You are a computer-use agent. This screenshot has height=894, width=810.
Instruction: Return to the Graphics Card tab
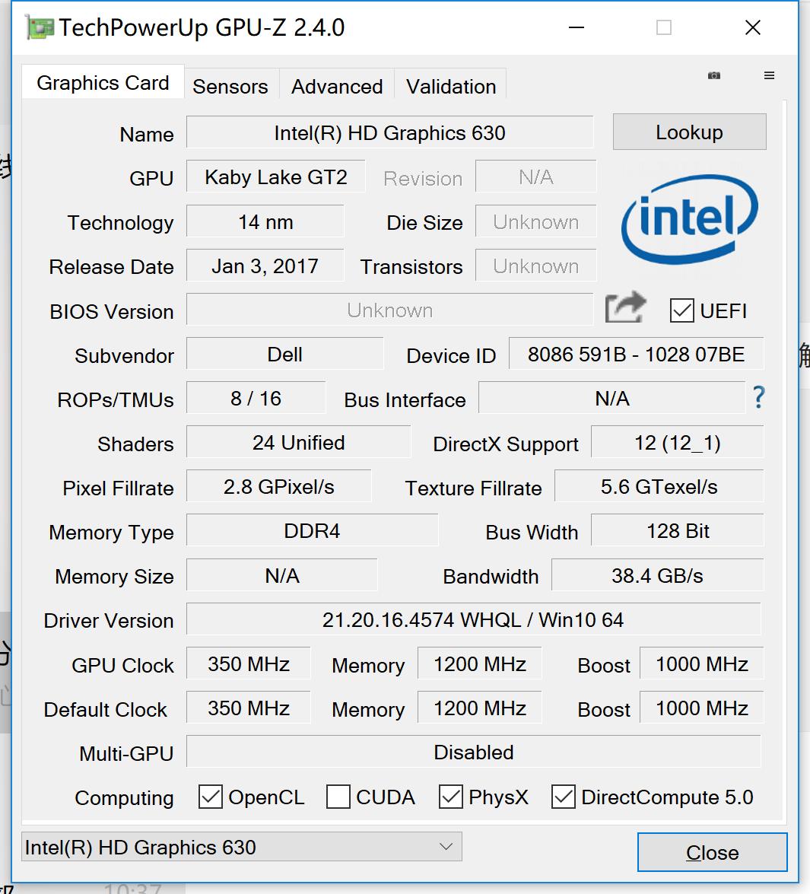[x=103, y=82]
